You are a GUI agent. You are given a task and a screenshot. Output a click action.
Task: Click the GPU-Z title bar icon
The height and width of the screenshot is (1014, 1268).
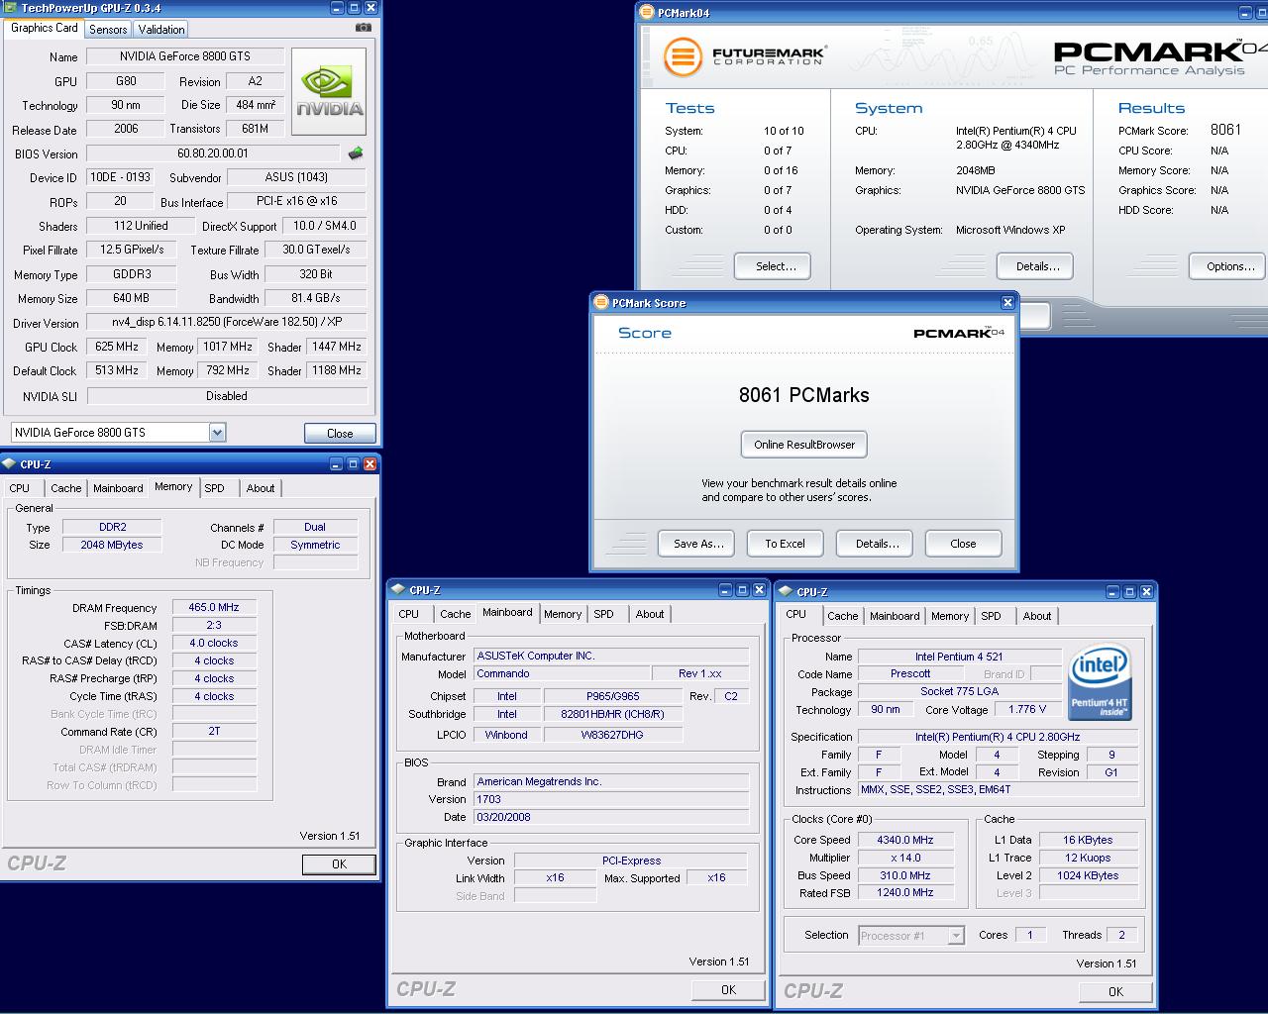[10, 8]
